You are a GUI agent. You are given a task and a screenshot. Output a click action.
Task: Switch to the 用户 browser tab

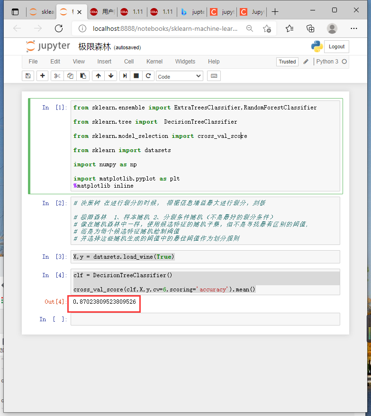[102, 12]
